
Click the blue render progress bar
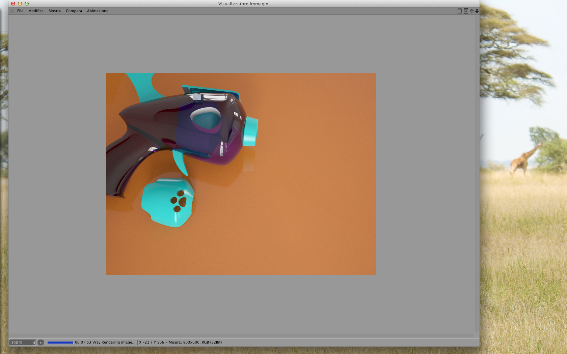point(60,342)
